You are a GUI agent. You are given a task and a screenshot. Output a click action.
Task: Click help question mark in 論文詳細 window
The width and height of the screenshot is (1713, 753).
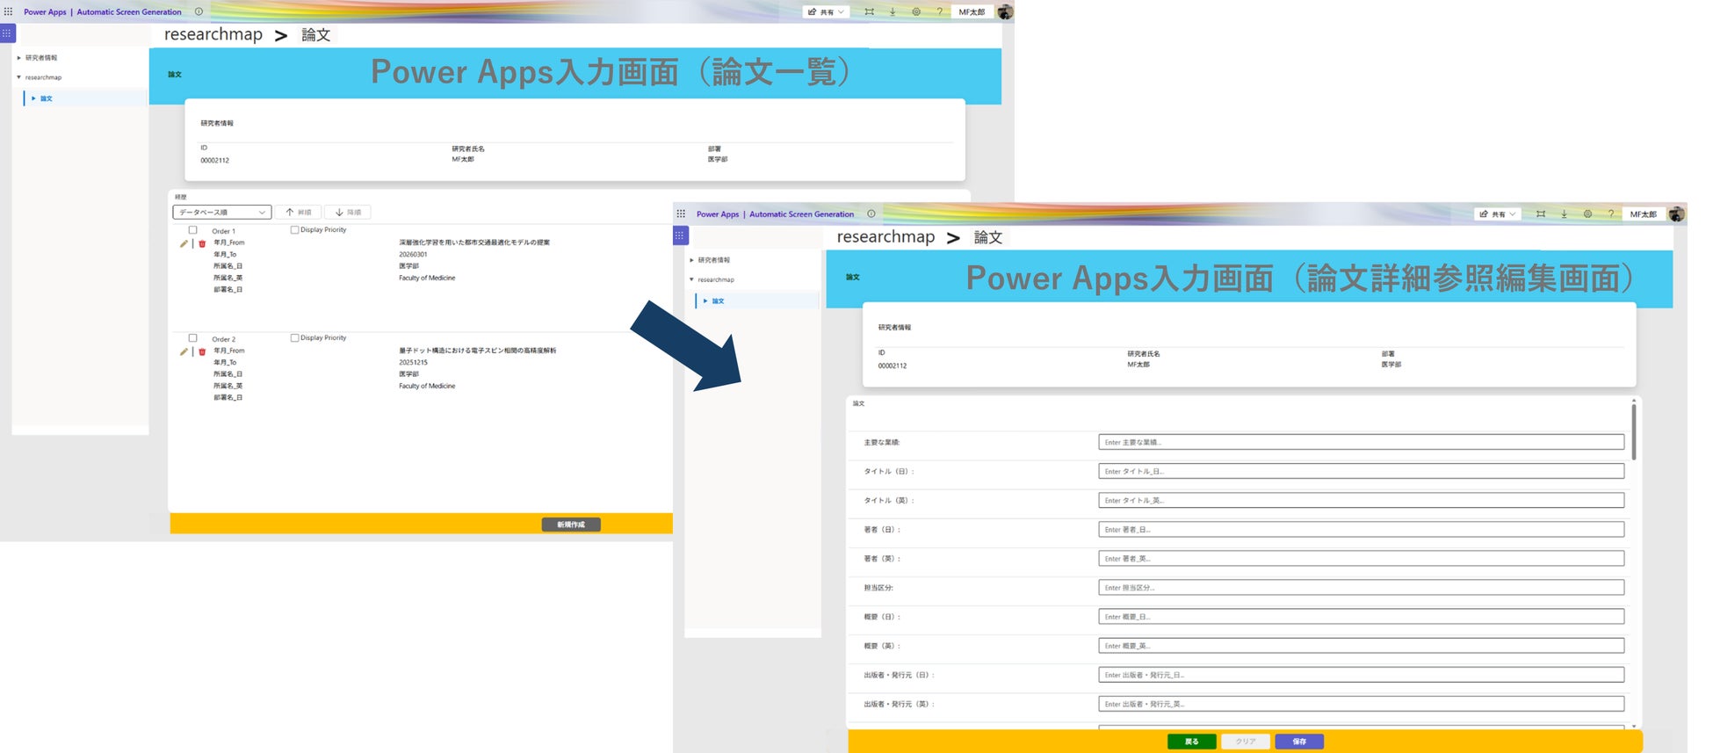pos(1611,214)
